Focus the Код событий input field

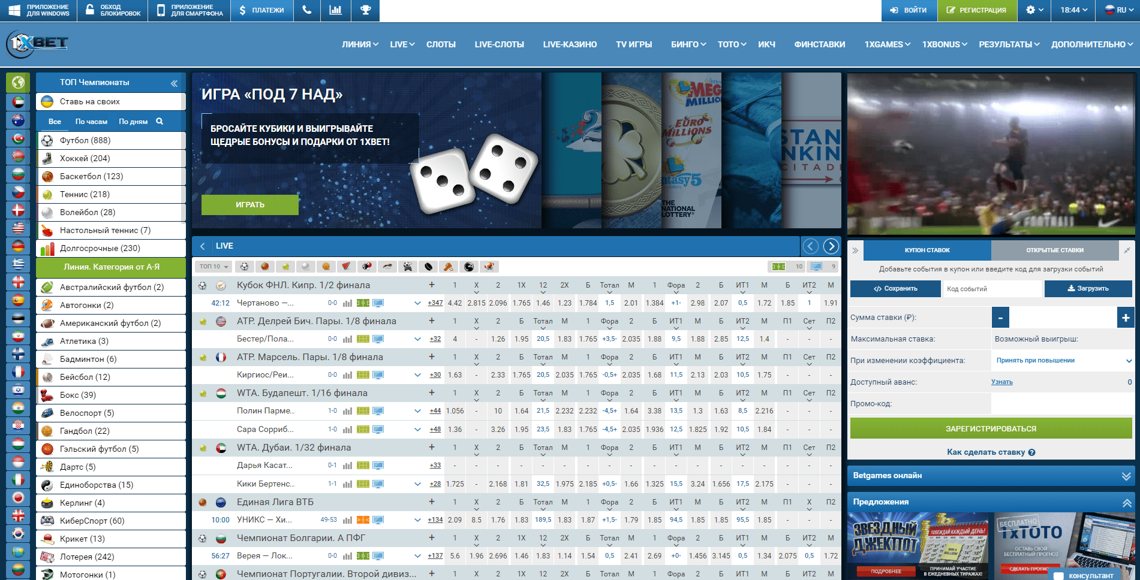tap(992, 289)
